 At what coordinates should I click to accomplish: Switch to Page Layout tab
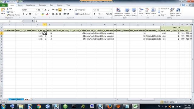[x=31, y=5]
